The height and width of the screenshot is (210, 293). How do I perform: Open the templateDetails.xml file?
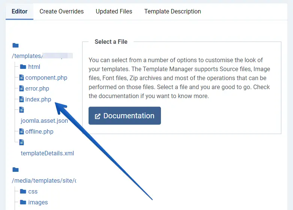(47, 153)
